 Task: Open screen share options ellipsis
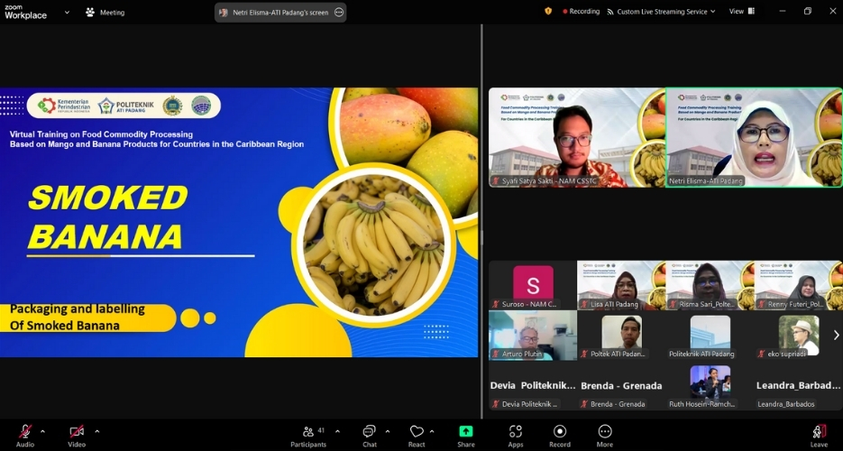[339, 13]
